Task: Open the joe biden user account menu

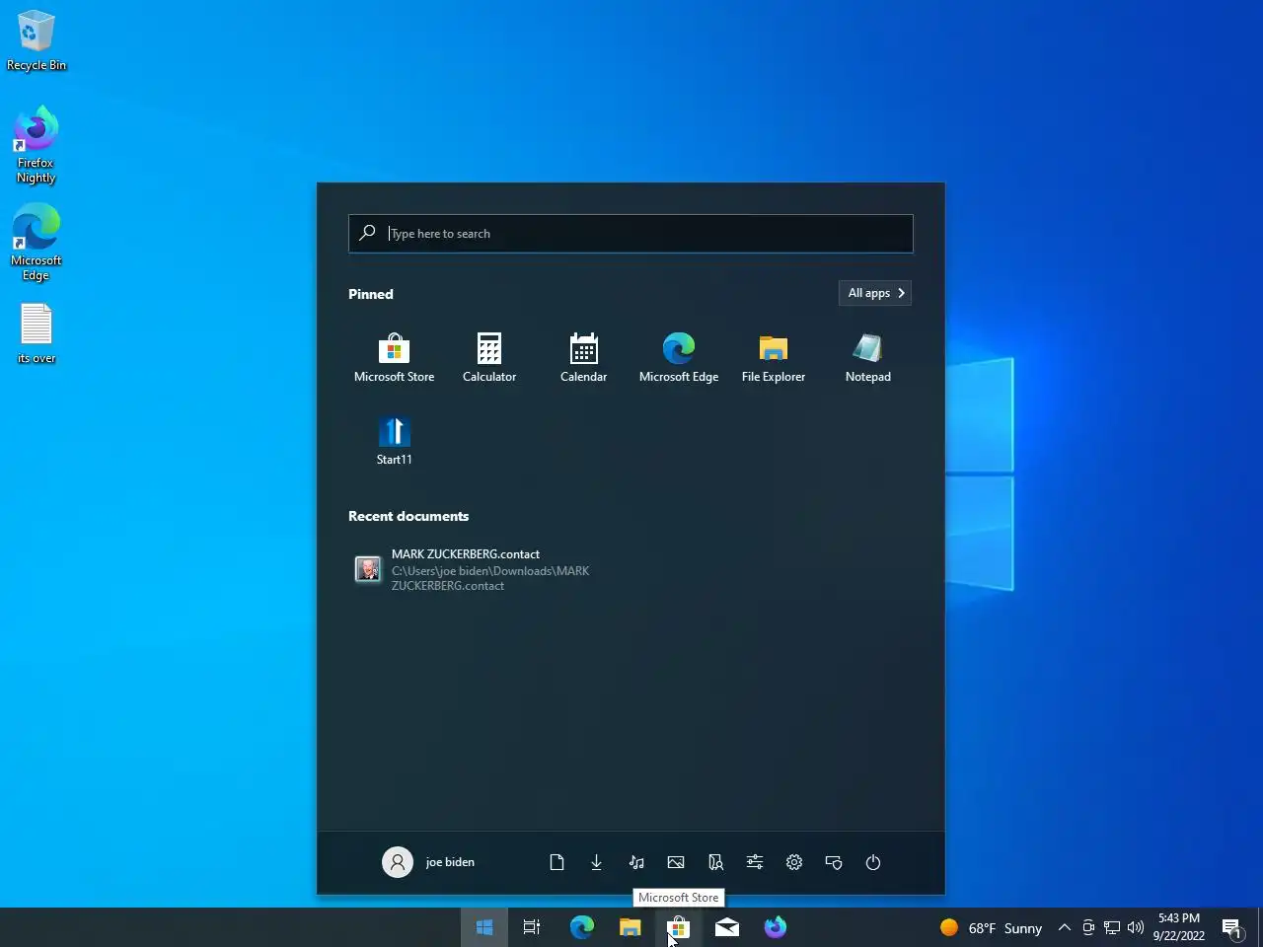Action: pos(429,862)
